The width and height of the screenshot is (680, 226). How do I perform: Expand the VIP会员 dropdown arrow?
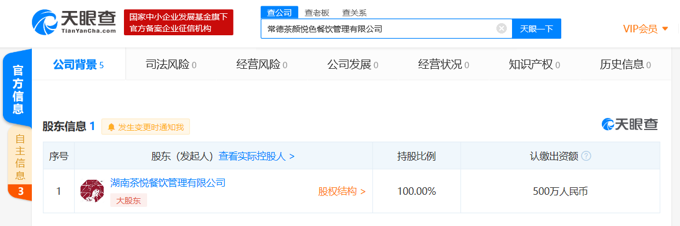pos(666,29)
